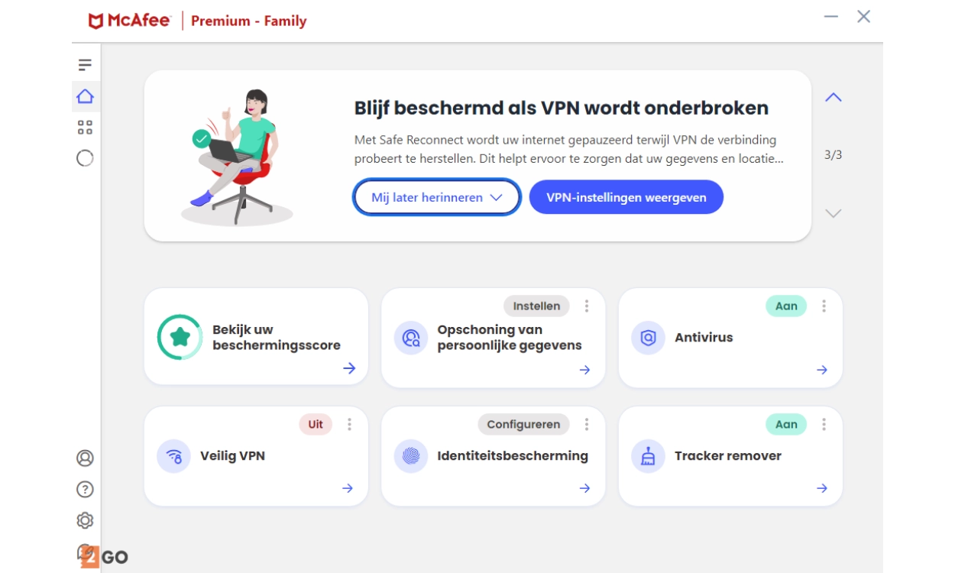Viewport: 955px width, 573px height.
Task: Show the next banner with the down chevron
Action: tap(833, 213)
